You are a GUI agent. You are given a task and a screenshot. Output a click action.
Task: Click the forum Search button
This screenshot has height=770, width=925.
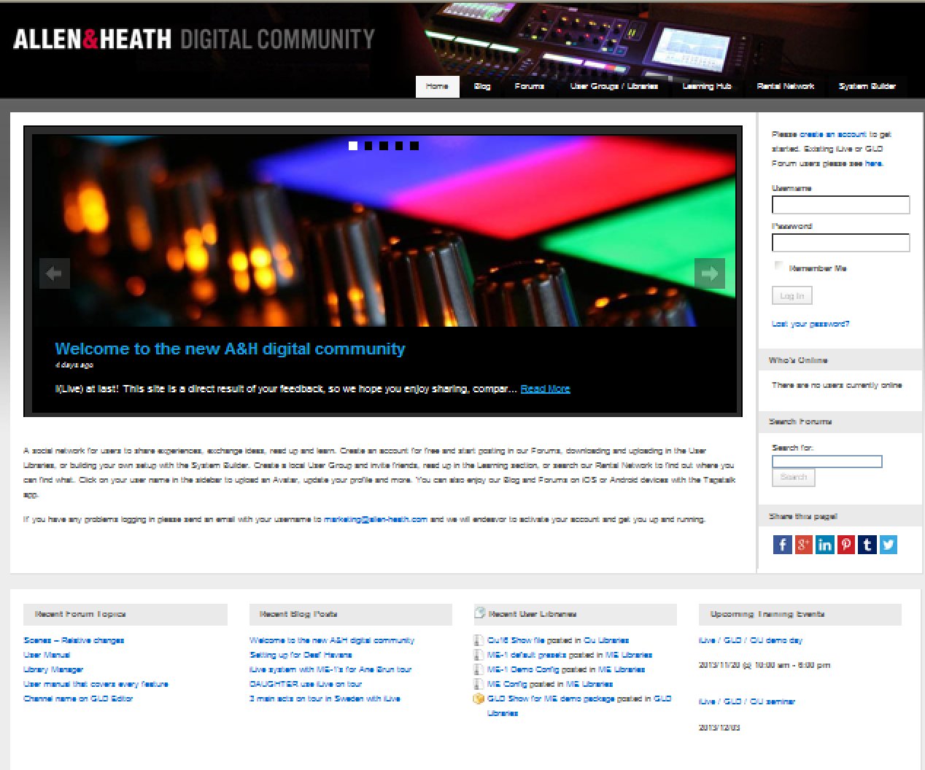tap(794, 477)
